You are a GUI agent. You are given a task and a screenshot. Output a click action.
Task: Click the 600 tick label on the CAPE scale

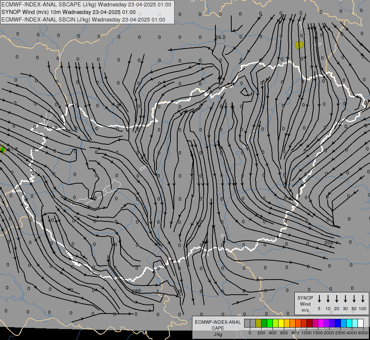tap(284, 333)
